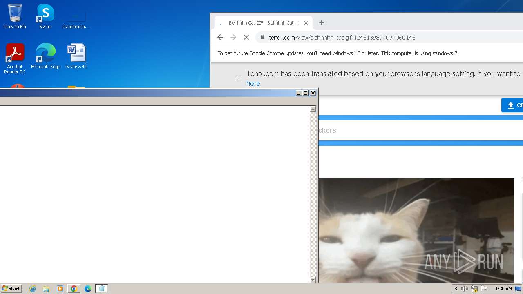The width and height of the screenshot is (523, 294).
Task: Open Acrobat Reader DC shortcut
Action: pos(15,58)
